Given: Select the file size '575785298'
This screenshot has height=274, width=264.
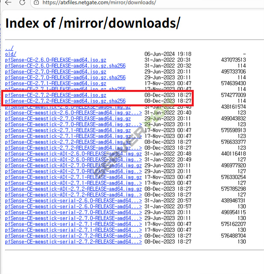Looking at the screenshot, I should tap(234, 189).
